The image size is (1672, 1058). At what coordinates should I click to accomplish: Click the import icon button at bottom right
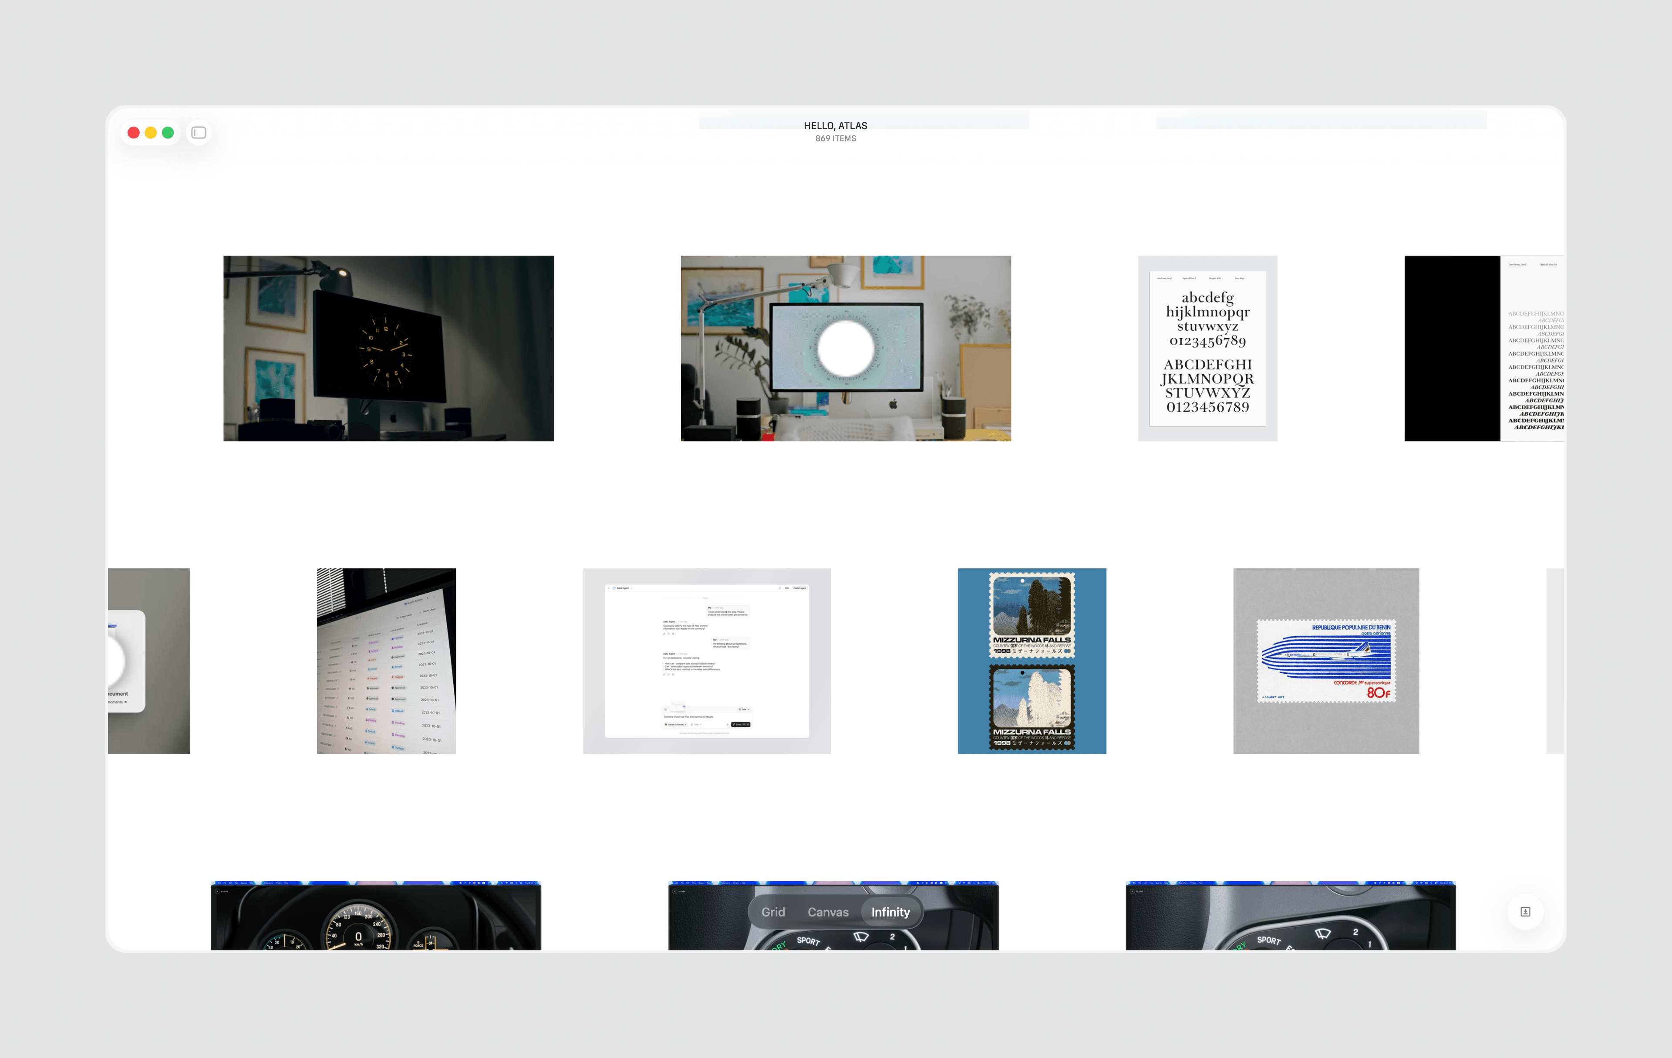[1525, 911]
